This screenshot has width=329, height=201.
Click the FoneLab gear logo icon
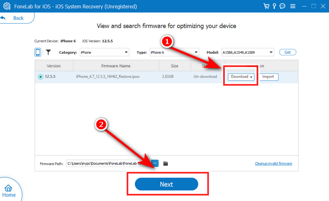tap(7, 6)
